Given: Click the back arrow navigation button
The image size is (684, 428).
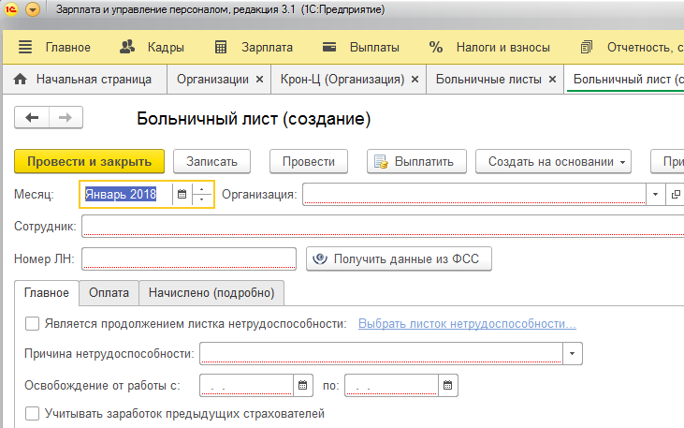Looking at the screenshot, I should point(32,117).
